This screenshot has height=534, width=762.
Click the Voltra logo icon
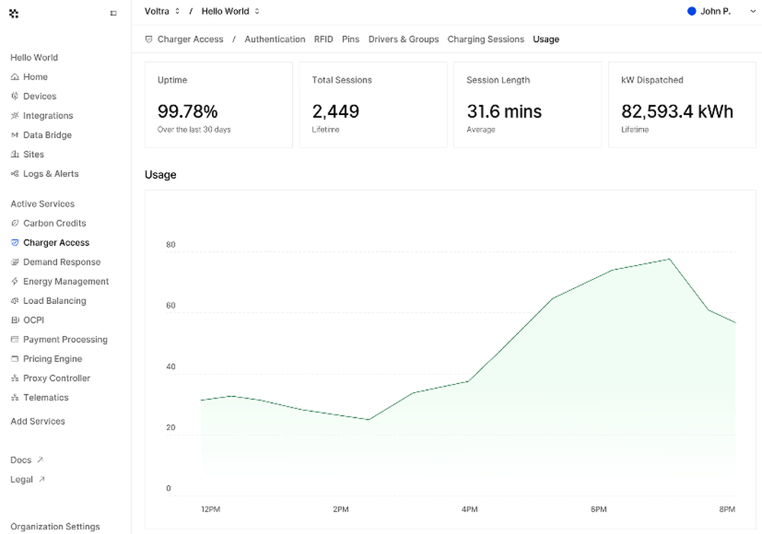coord(14,14)
